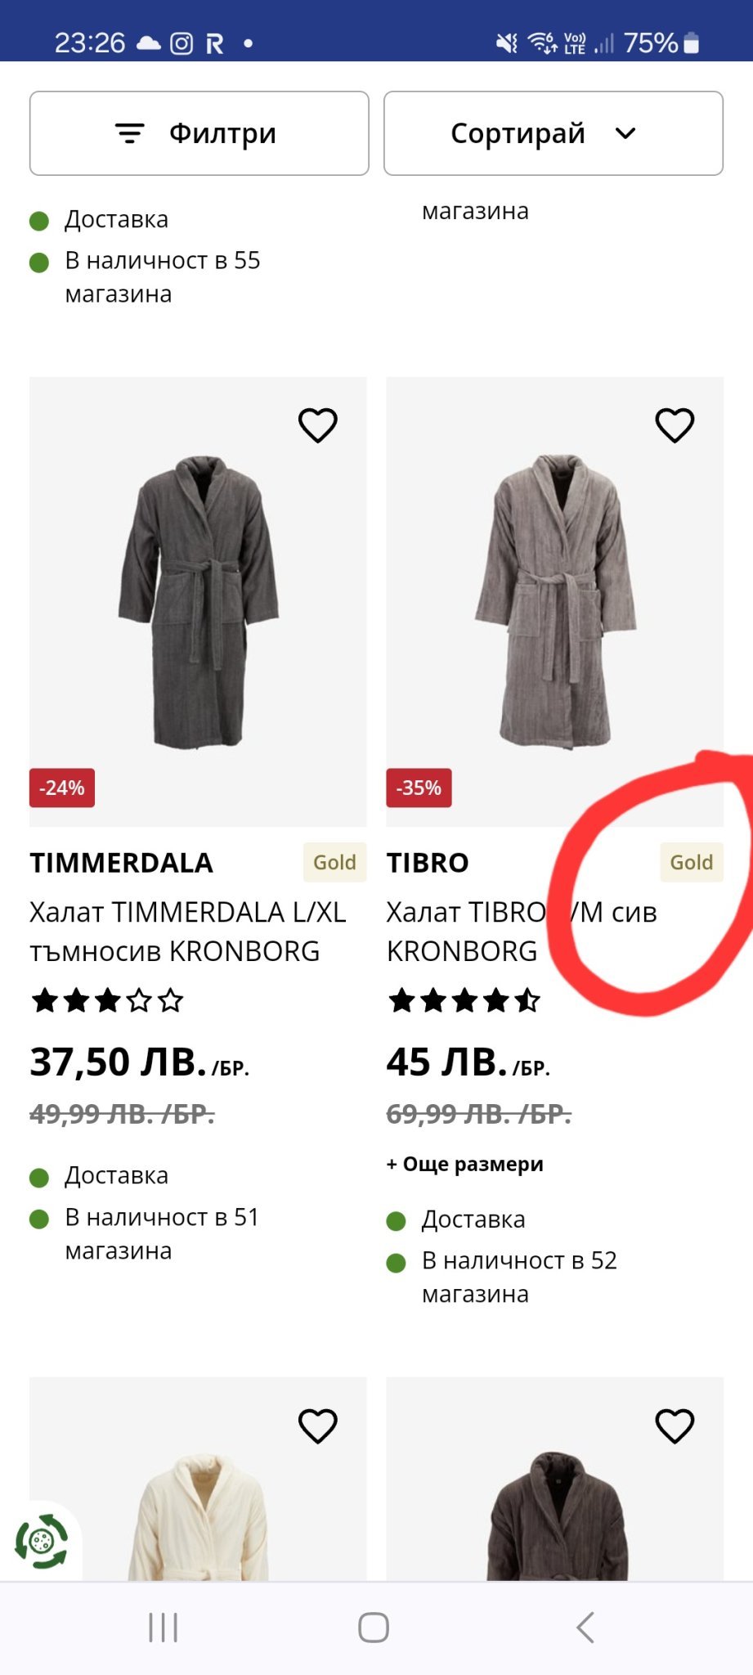Tap the -24% discount badge
The width and height of the screenshot is (753, 1675).
click(x=62, y=788)
